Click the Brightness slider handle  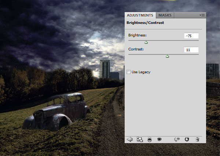point(146,42)
